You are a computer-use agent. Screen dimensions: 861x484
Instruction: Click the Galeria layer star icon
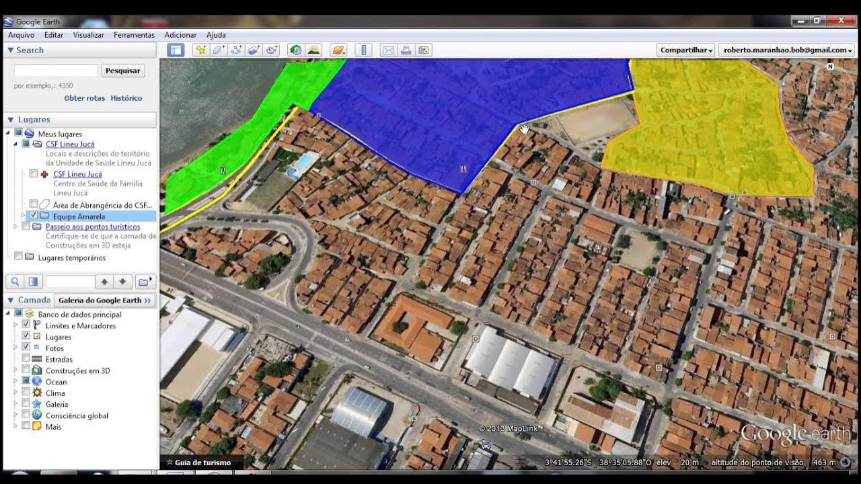(x=37, y=404)
